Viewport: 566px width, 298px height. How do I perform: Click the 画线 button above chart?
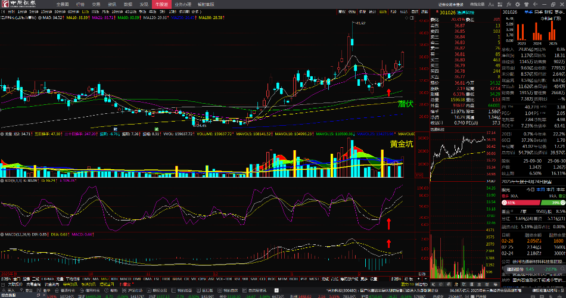[383, 12]
